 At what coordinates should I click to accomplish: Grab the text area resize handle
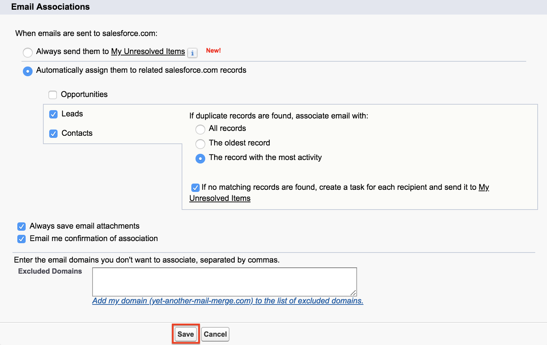coord(353,293)
